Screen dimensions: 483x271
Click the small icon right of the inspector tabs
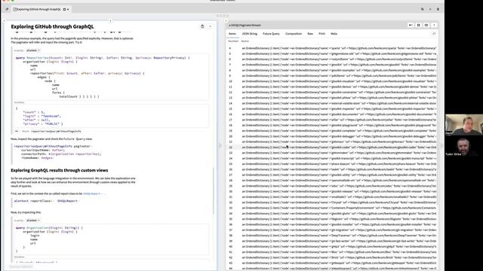pyautogui.click(x=434, y=34)
